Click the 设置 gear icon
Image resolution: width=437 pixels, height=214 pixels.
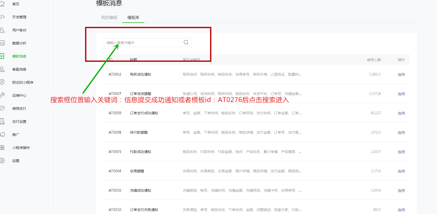pos(2,160)
